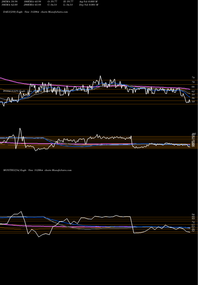Image resolution: width=198 pixels, height=285 pixels.
Task: Click the 53 label on daily chart axis
Action: pos(193,102)
